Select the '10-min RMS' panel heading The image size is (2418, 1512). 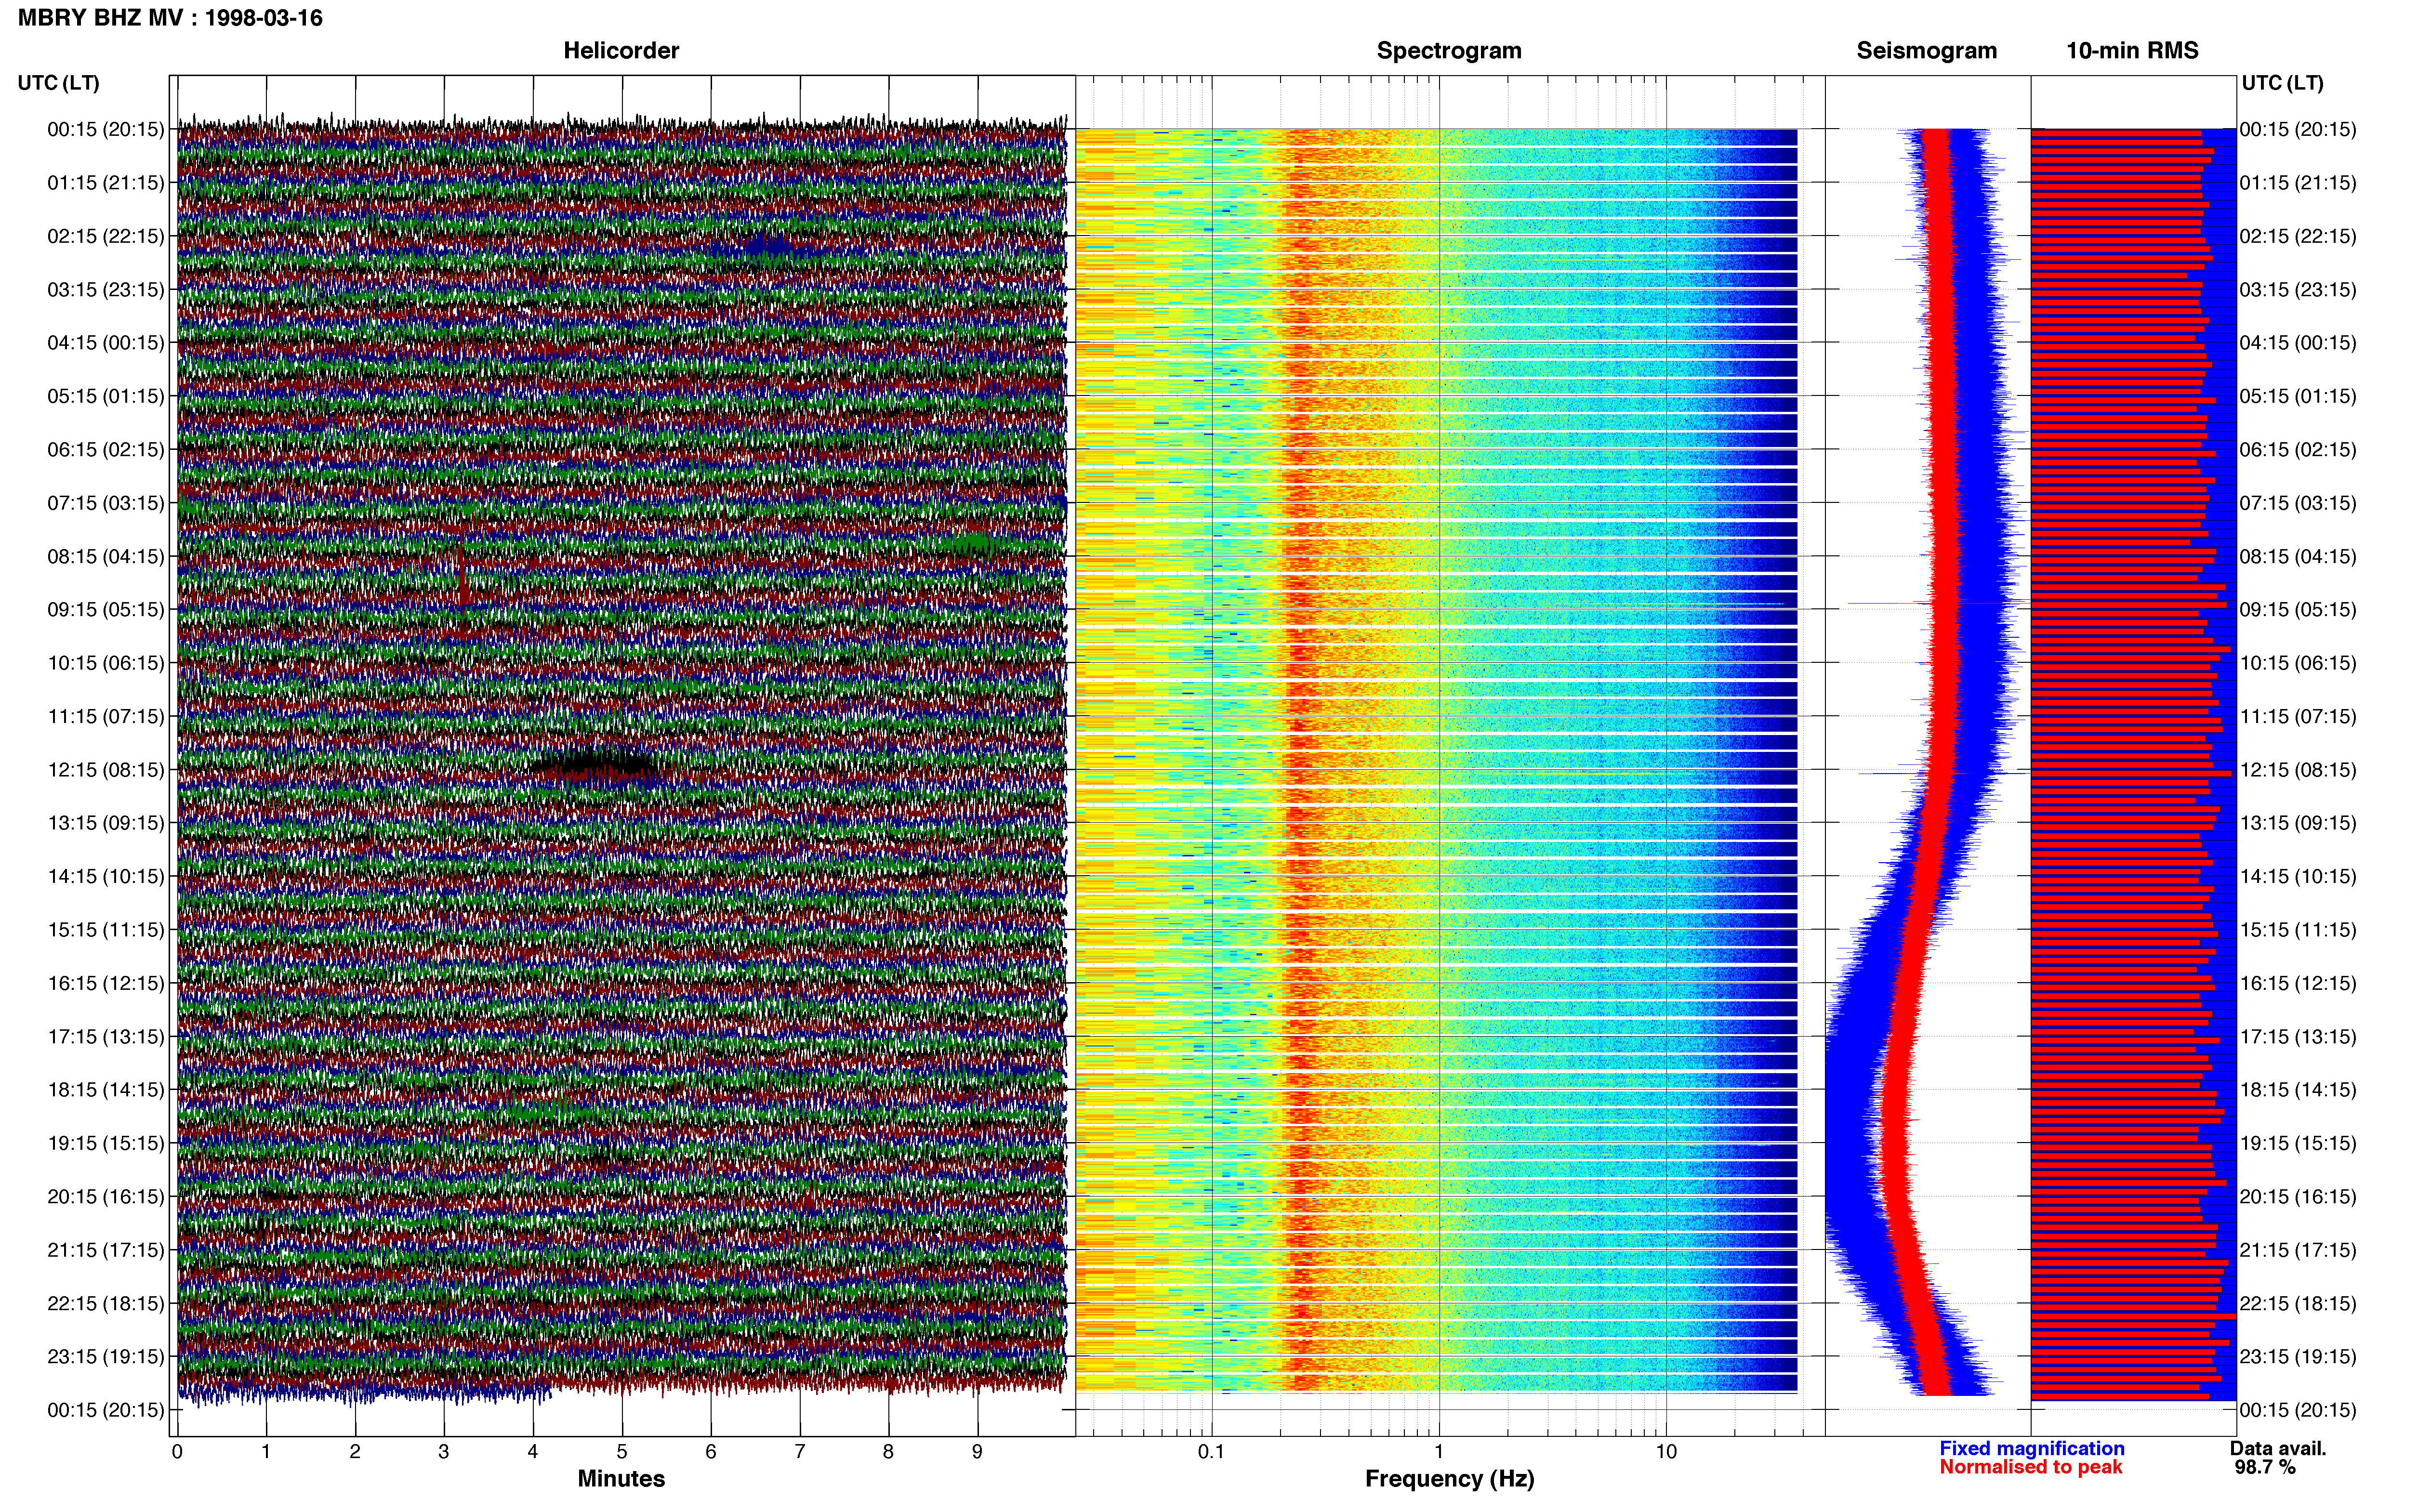2132,51
